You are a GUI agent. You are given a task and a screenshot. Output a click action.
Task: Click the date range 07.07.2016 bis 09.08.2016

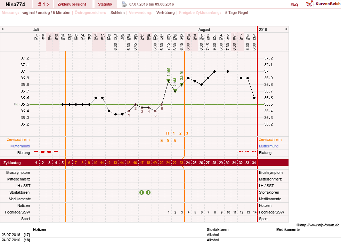(x=151, y=5)
